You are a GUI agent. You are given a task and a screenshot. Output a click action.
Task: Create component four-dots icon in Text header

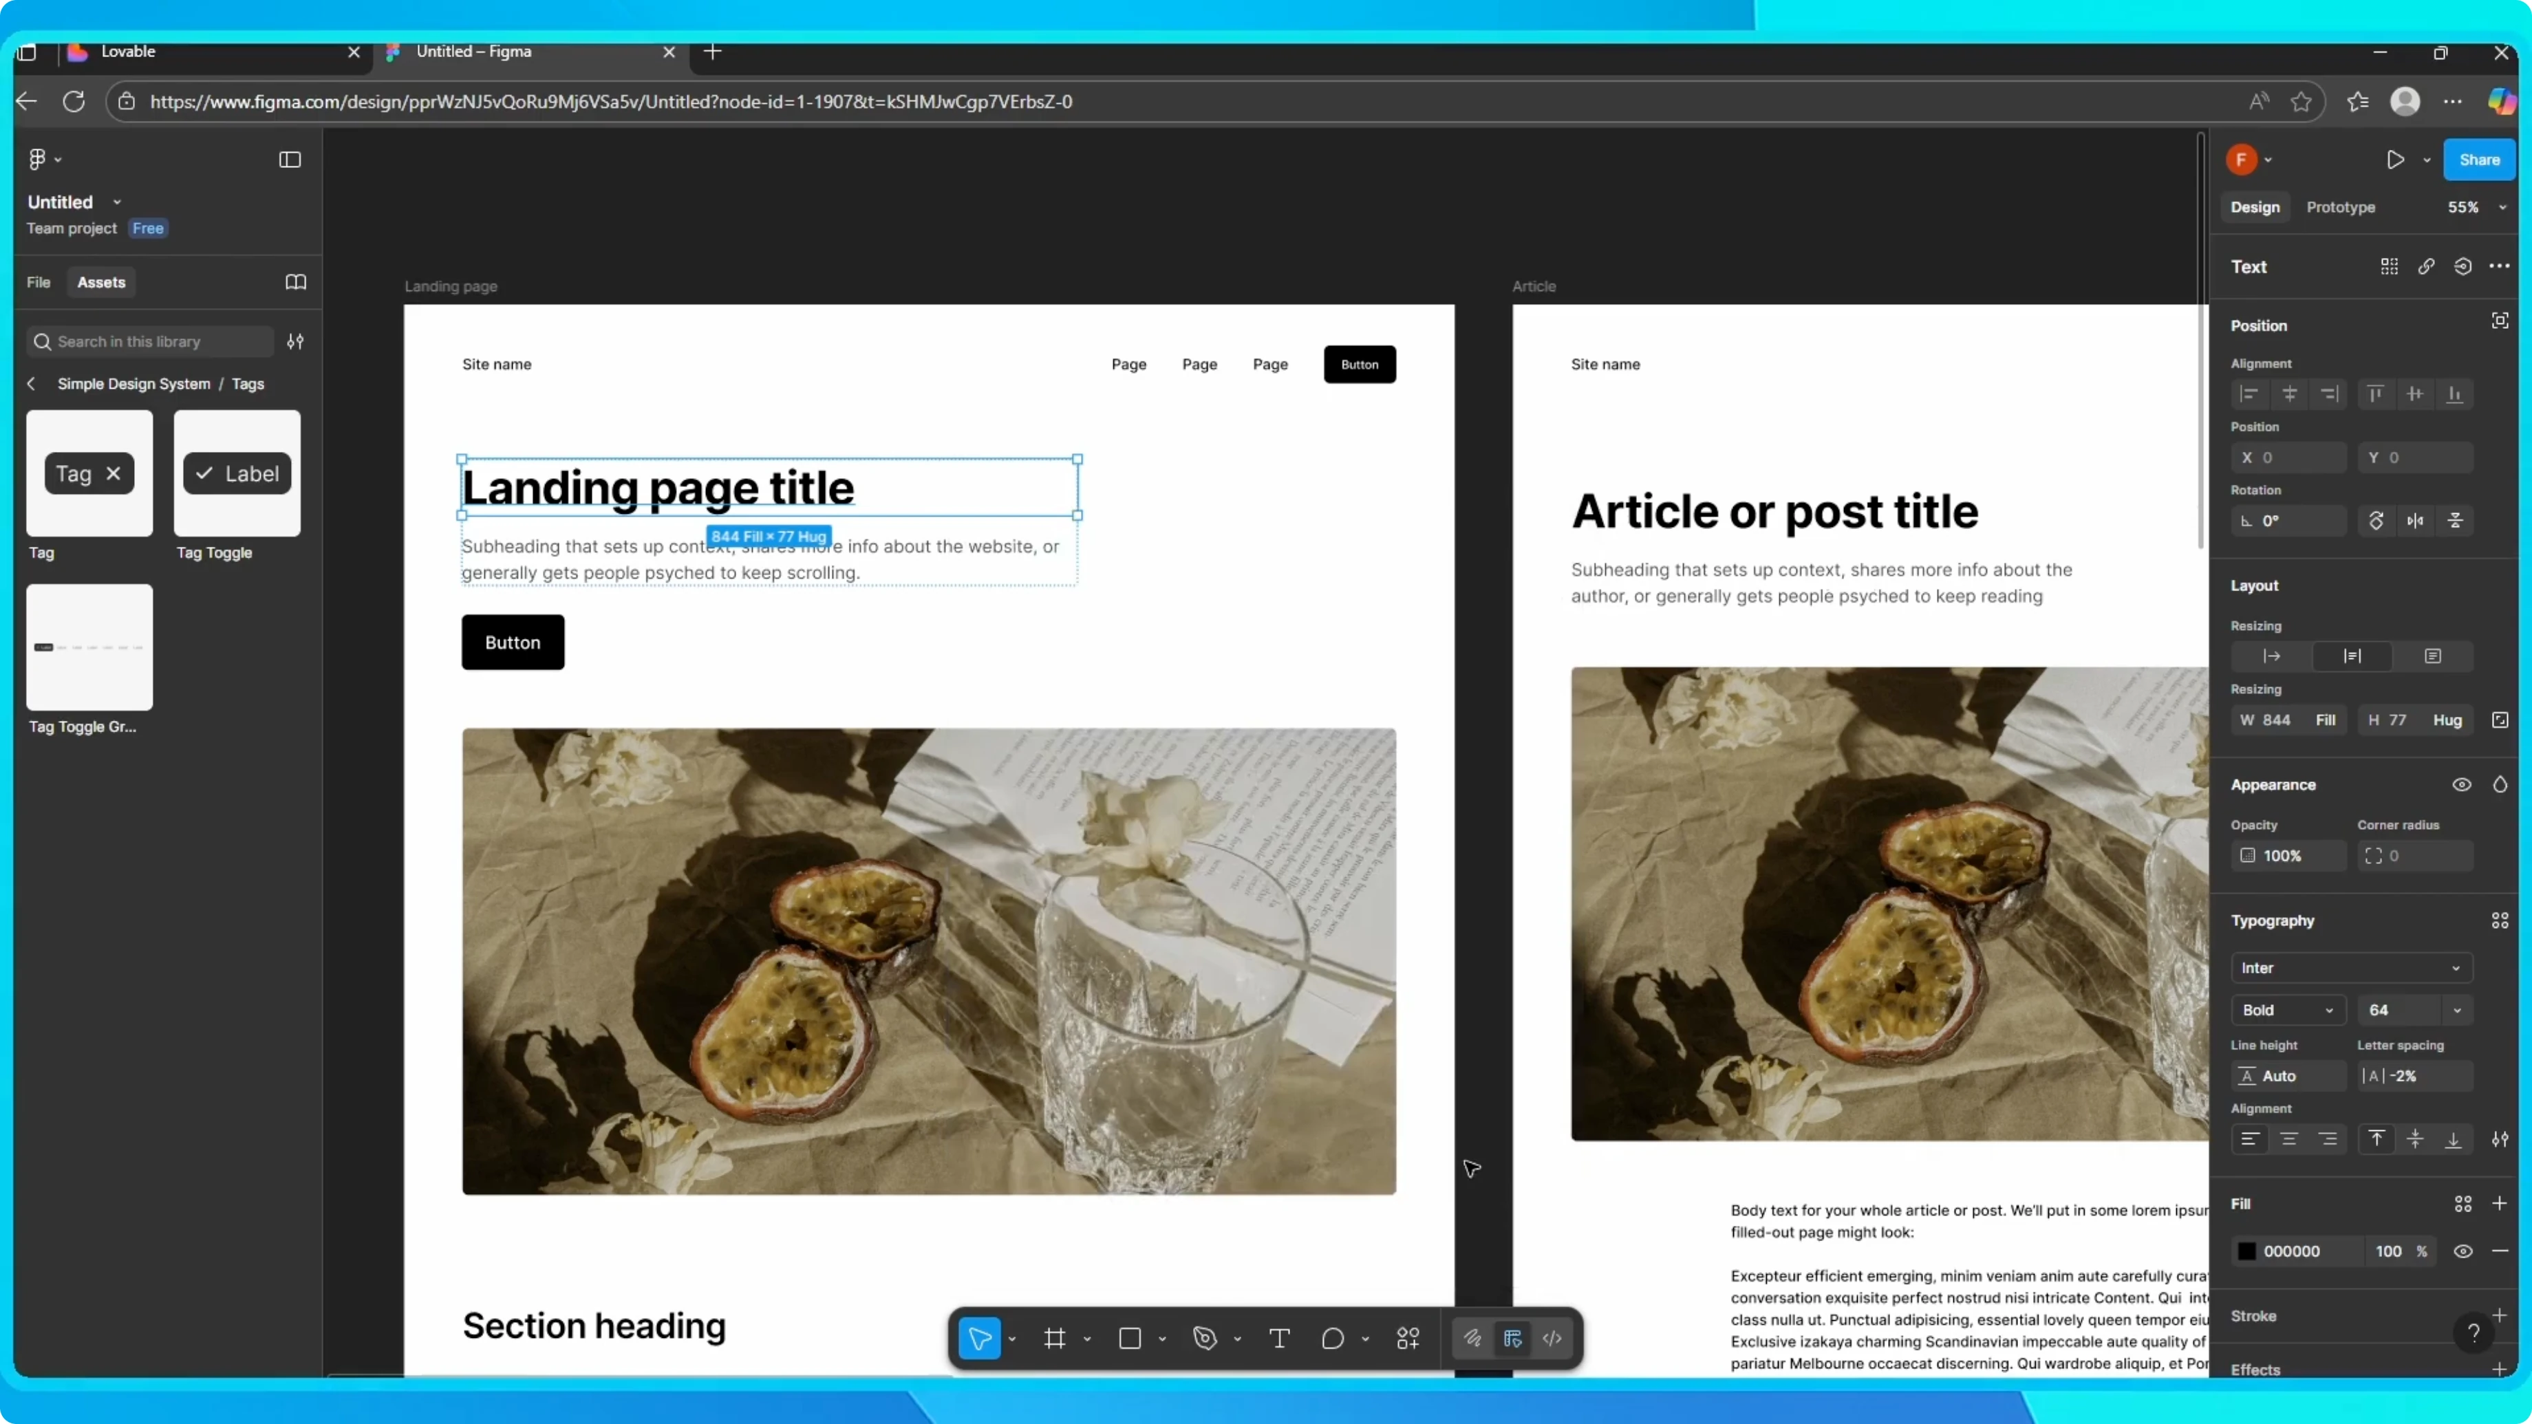tap(2390, 266)
